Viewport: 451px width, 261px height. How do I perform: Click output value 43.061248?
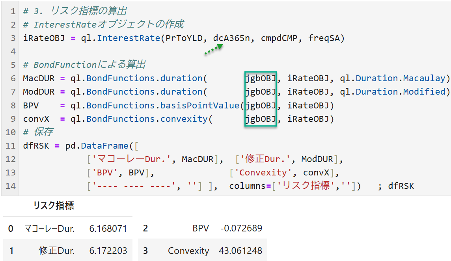[240, 251]
